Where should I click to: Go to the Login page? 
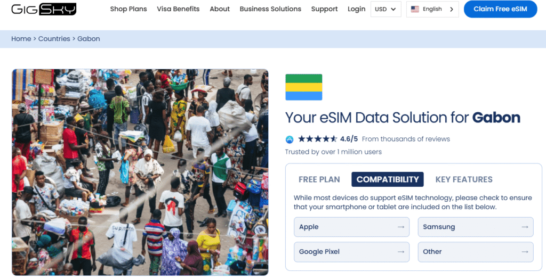tap(356, 9)
